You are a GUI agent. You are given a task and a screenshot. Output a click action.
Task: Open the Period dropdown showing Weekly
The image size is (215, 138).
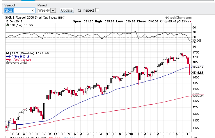tap(47, 10)
